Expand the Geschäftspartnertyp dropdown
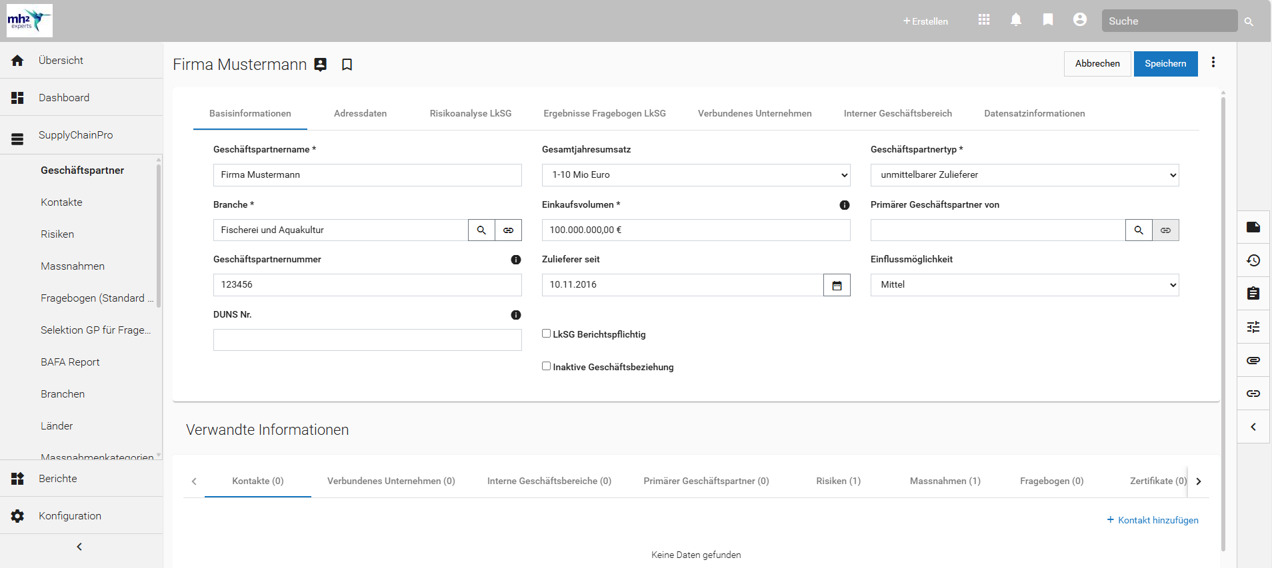The height and width of the screenshot is (568, 1272). click(x=1024, y=175)
